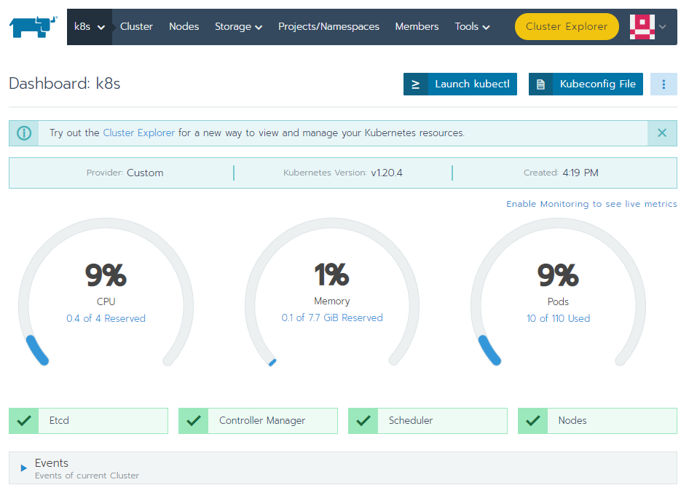689x493 pixels.
Task: Click 'Events of current Cluster' subtitle
Action: click(87, 476)
